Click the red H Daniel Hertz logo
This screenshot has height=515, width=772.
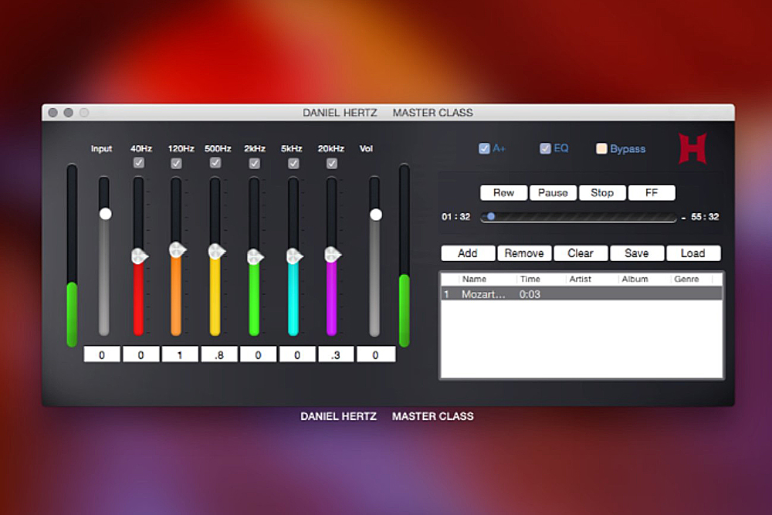click(x=692, y=148)
